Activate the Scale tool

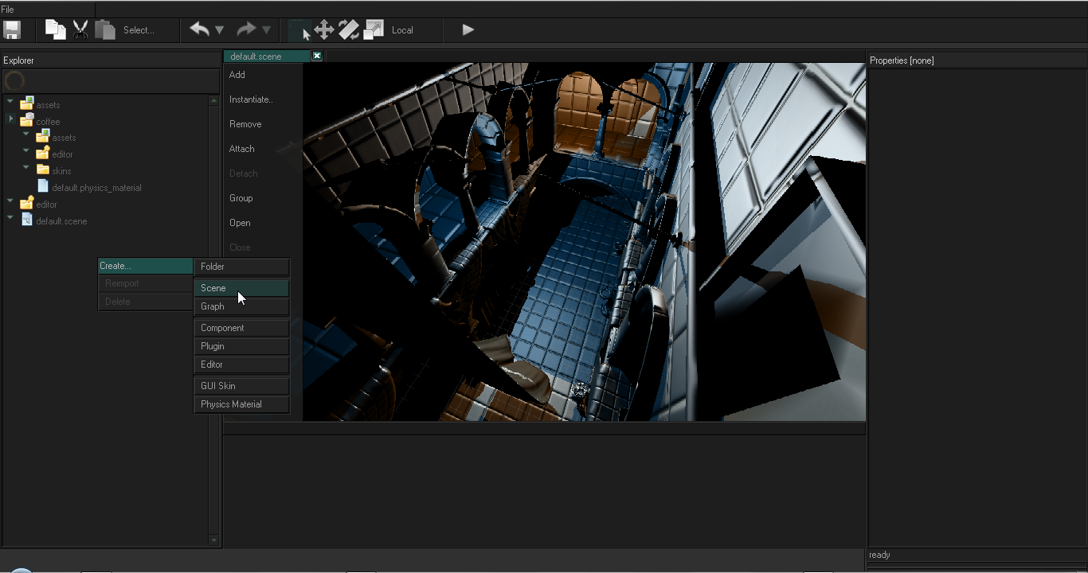(373, 30)
